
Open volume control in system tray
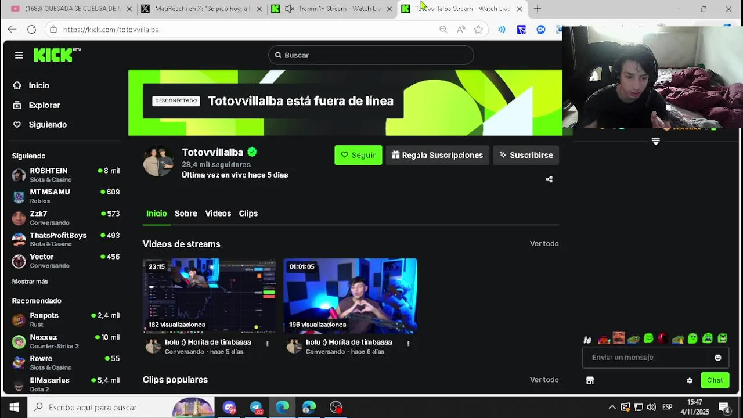pos(651,408)
